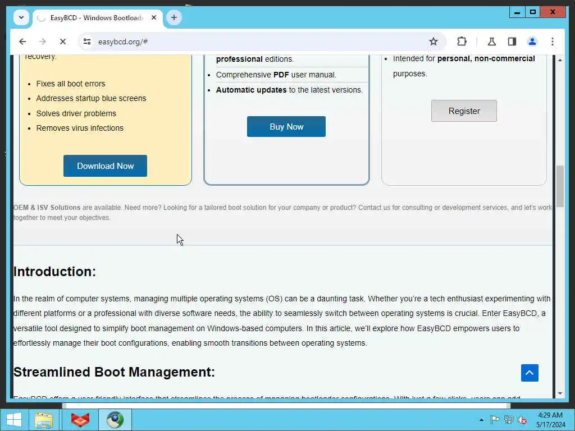Click 'Automatic updates' bullet text
The height and width of the screenshot is (431, 575).
tap(251, 90)
